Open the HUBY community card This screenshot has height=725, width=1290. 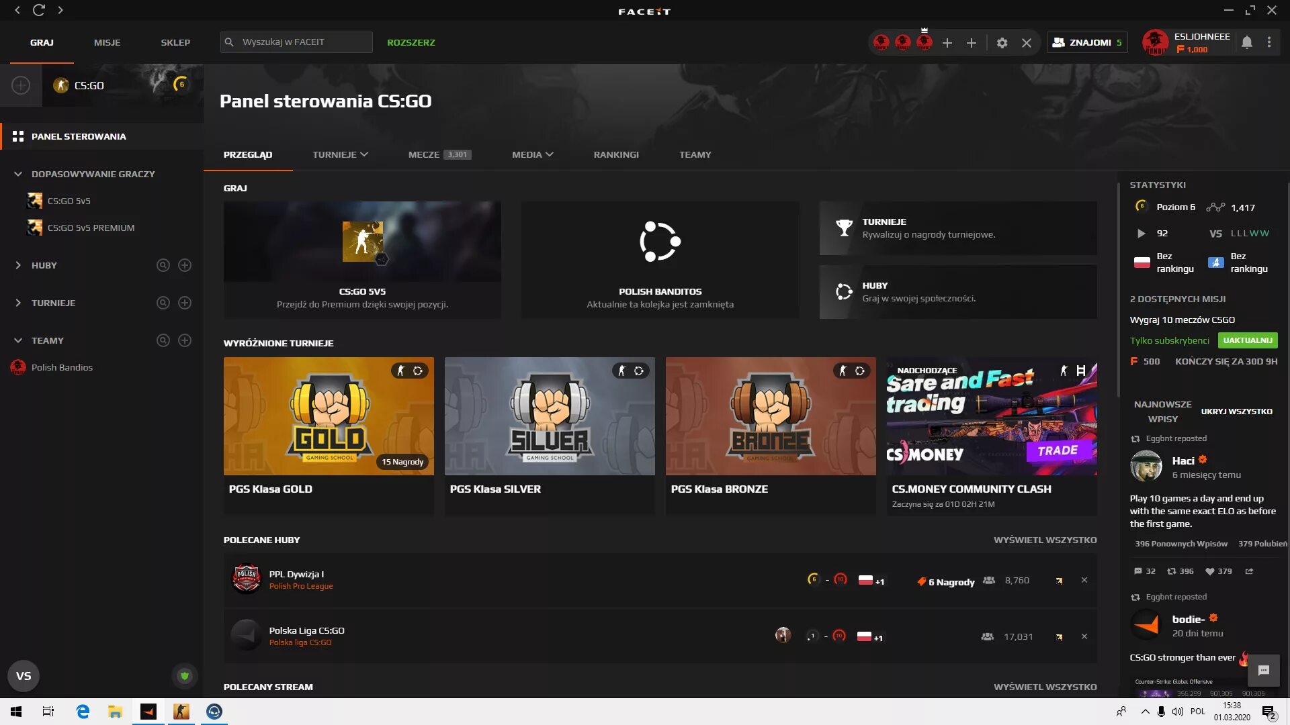(x=958, y=292)
